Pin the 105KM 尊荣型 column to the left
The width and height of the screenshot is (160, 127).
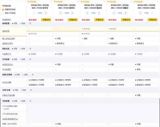coord(85,2)
